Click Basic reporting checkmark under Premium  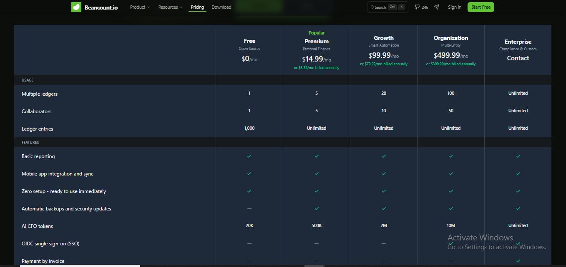(317, 156)
